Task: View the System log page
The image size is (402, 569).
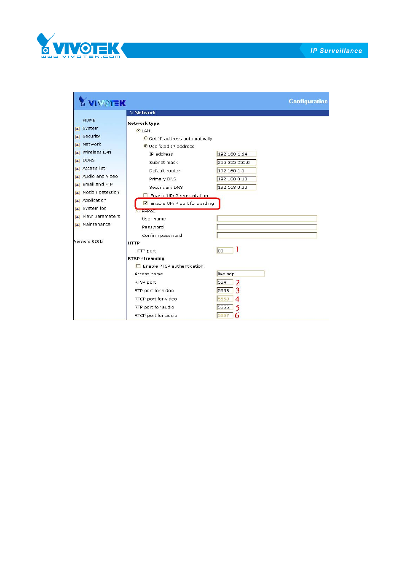Action: point(94,208)
